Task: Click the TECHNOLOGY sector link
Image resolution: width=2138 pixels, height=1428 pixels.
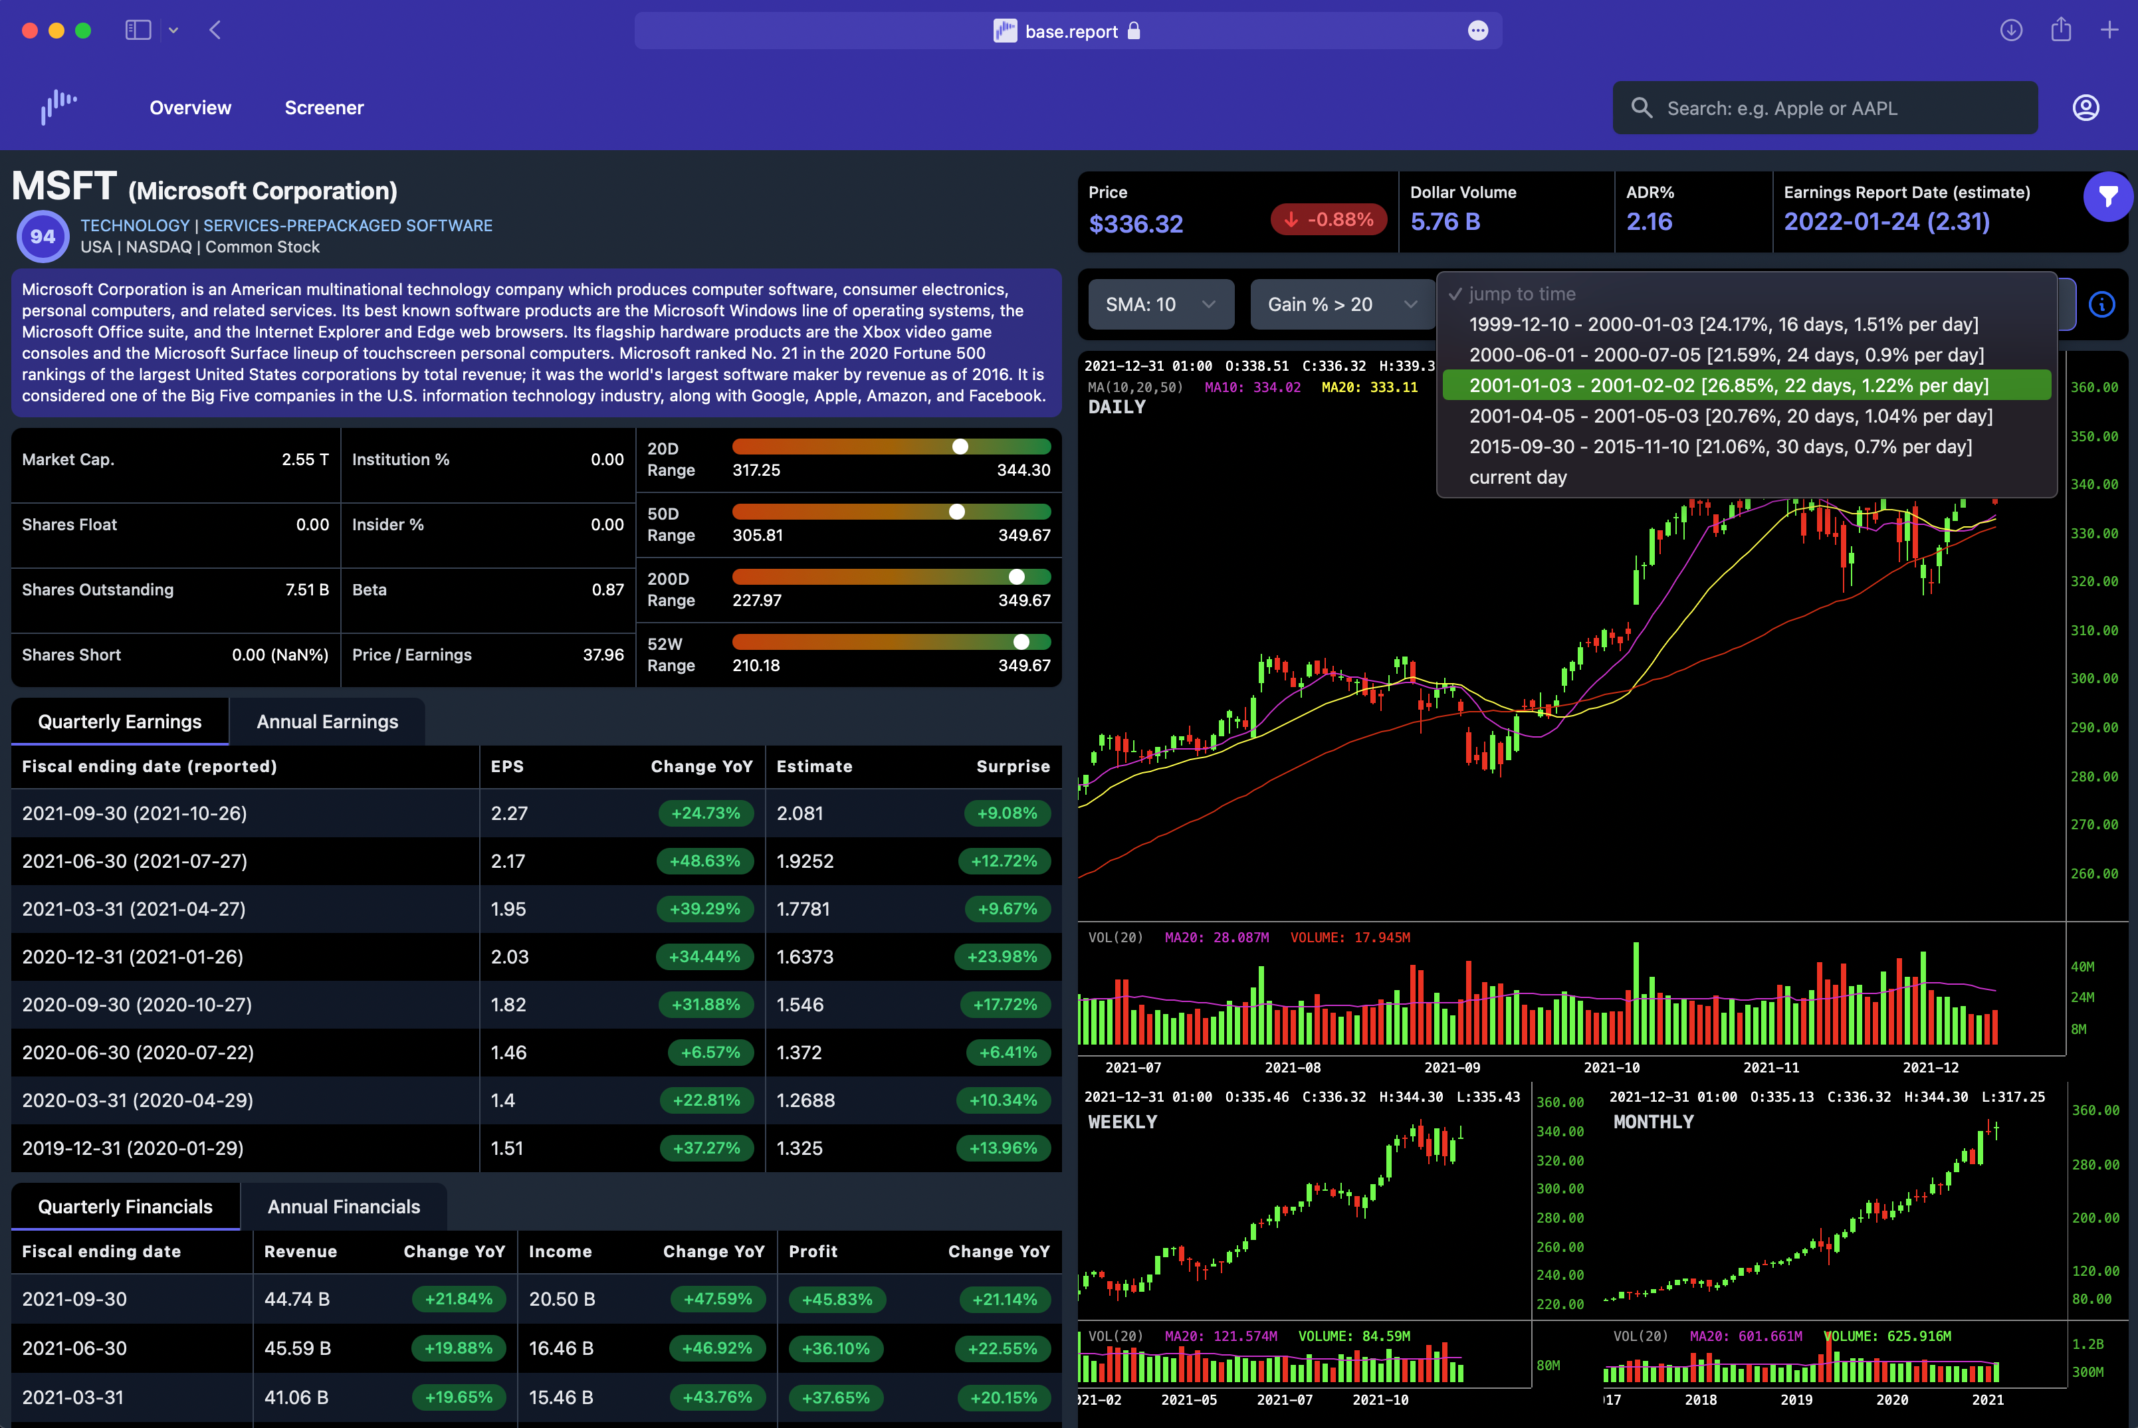Action: click(x=135, y=225)
